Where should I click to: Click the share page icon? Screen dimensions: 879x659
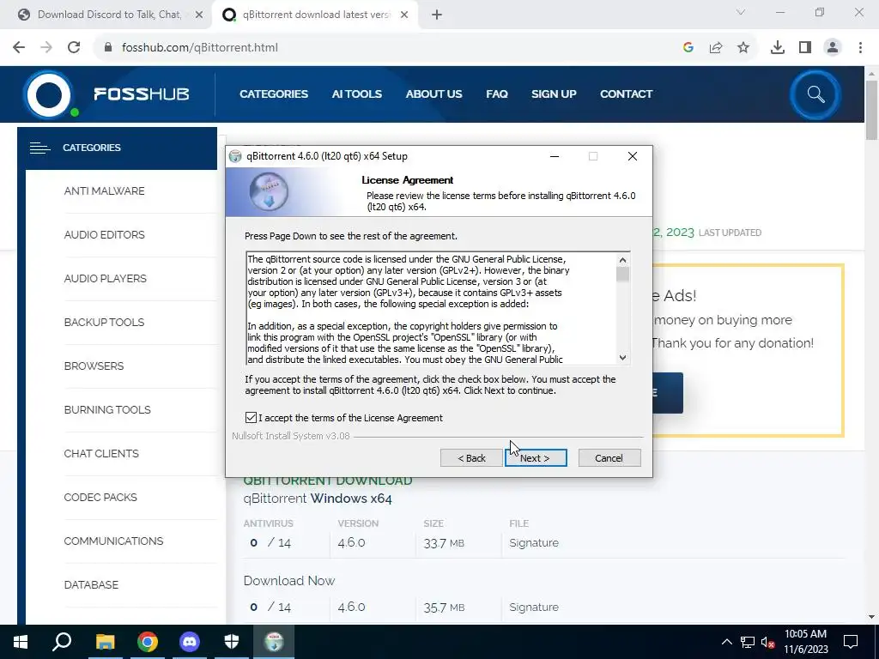point(716,48)
